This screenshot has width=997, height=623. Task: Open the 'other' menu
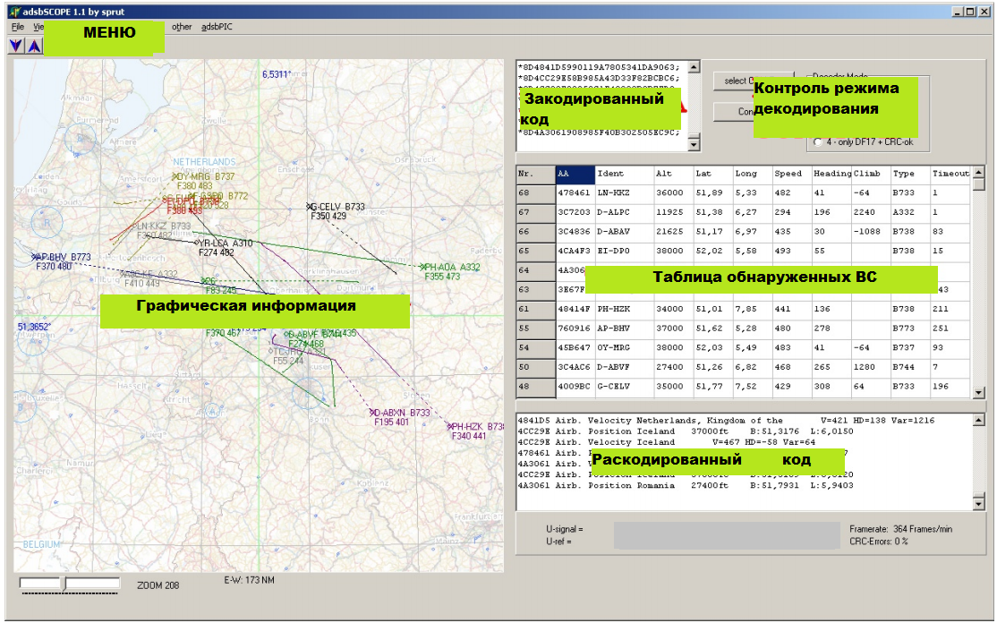click(x=180, y=28)
